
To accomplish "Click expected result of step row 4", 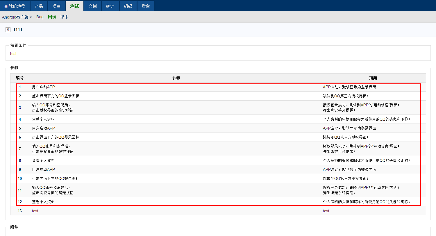I will (x=367, y=119).
